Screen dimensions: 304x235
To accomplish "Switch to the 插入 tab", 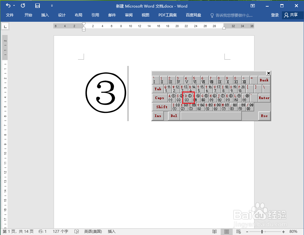I will [x=45, y=15].
